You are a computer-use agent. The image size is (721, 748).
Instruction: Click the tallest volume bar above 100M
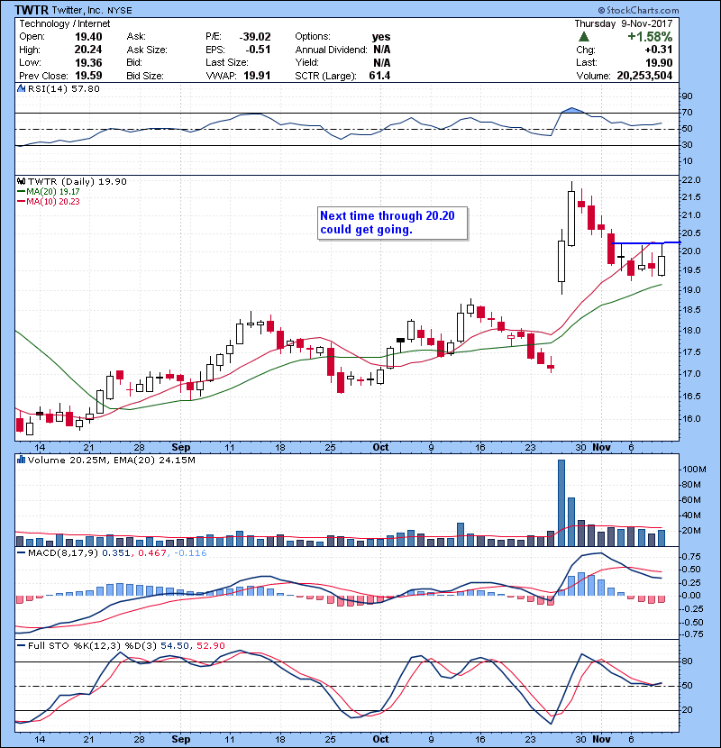point(561,503)
